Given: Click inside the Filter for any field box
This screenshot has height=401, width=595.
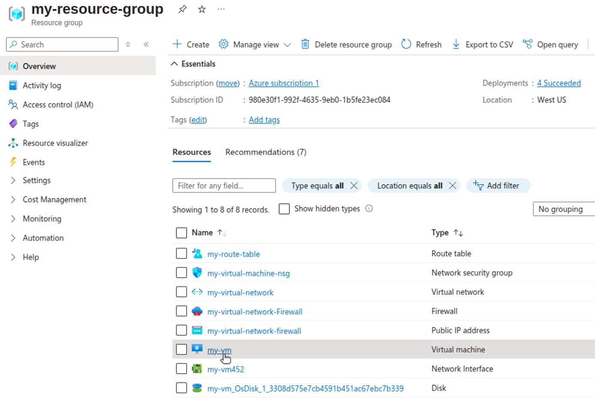Looking at the screenshot, I should click(223, 185).
